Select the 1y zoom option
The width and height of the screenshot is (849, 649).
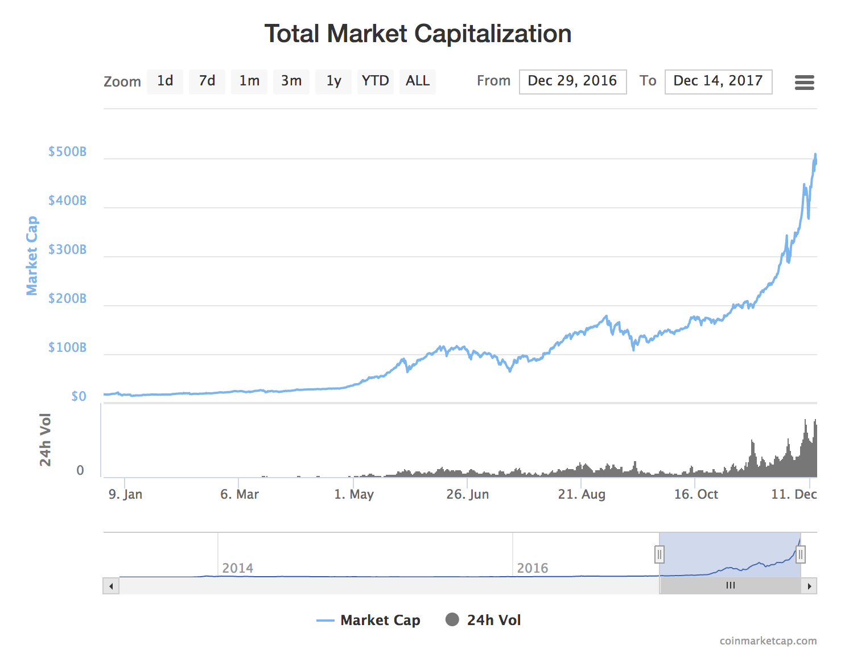click(333, 81)
